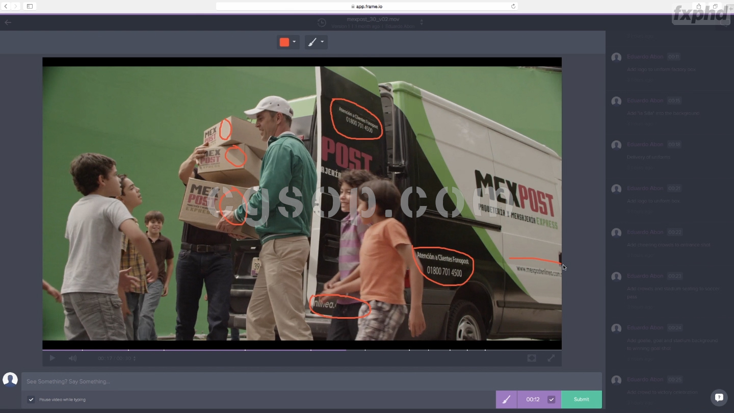Jump to the 00:11 comment timestamp
Viewport: 734px width, 413px height.
pos(673,57)
